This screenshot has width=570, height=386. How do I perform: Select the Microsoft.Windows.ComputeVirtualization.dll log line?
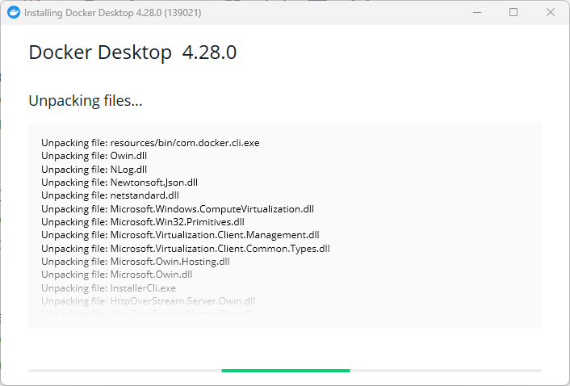click(178, 209)
